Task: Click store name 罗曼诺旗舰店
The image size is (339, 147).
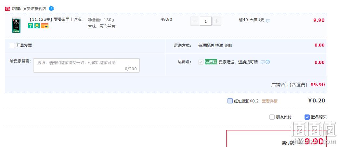Action: click(x=34, y=9)
